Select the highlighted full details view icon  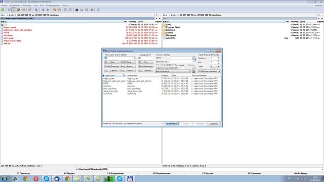(x=14, y=10)
